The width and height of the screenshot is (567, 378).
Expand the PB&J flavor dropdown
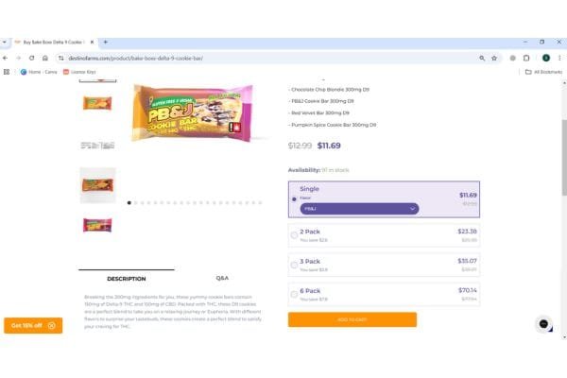point(359,209)
